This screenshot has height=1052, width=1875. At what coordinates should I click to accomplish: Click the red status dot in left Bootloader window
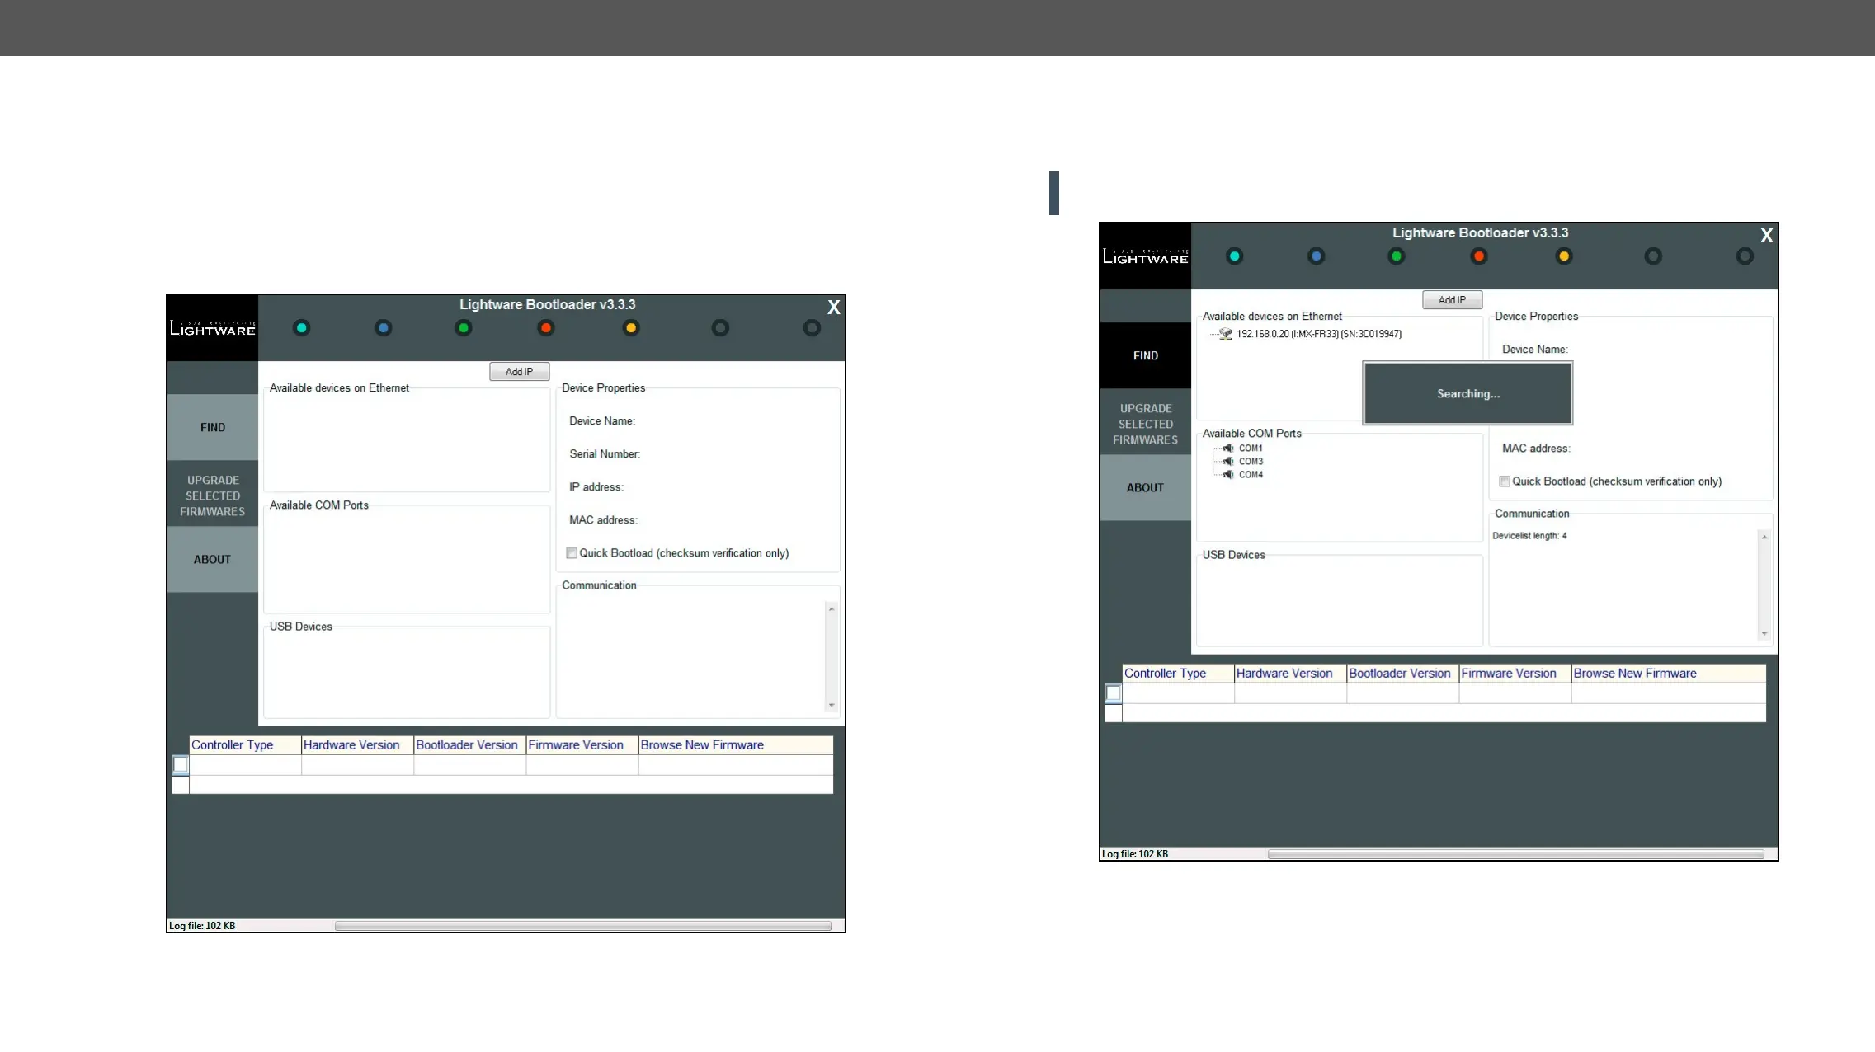click(x=546, y=328)
